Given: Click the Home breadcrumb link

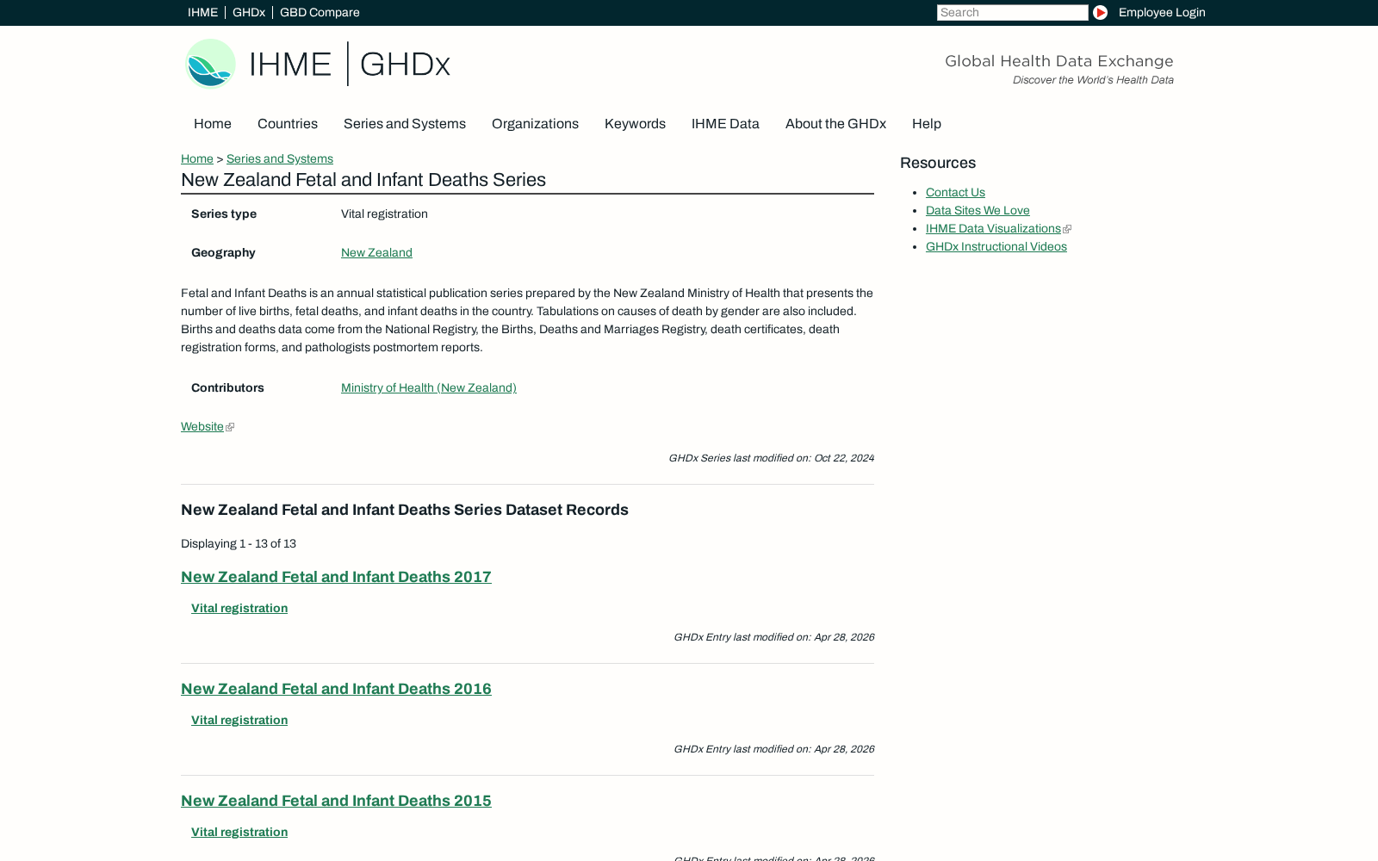Looking at the screenshot, I should 197,159.
